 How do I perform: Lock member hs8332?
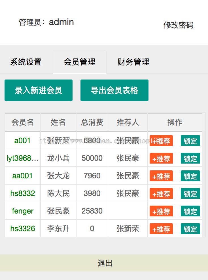[190, 193]
